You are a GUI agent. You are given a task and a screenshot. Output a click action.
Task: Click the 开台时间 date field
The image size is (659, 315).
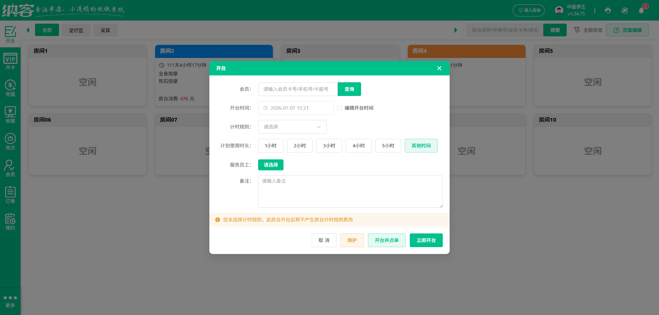[296, 108]
